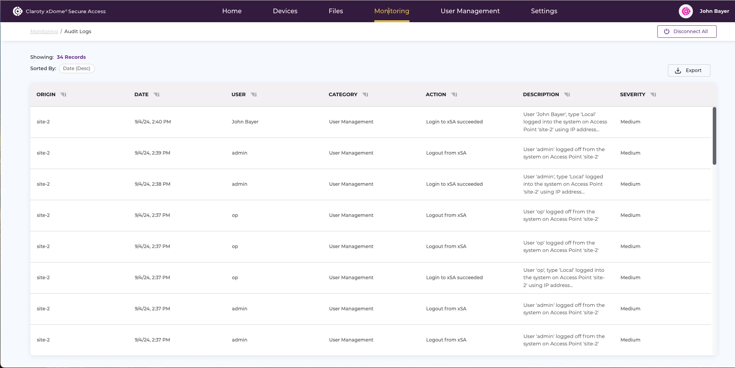Click the Monitoring breadcrumb link
The width and height of the screenshot is (735, 368).
coord(44,32)
